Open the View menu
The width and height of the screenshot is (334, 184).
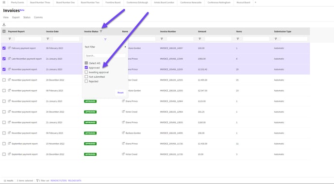tap(6, 17)
